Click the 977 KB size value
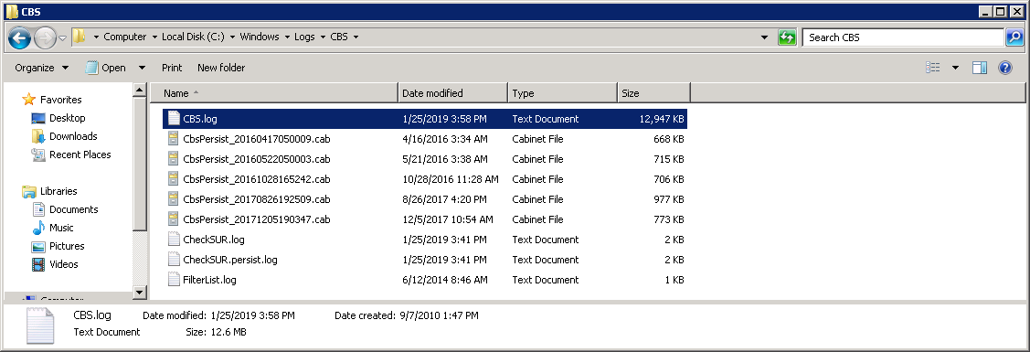 [669, 199]
